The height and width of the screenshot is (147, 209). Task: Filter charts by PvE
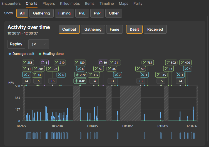(82, 13)
